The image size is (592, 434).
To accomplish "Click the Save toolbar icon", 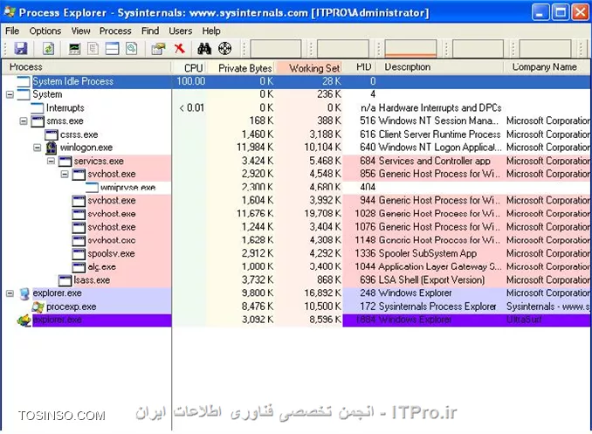I will 21,49.
